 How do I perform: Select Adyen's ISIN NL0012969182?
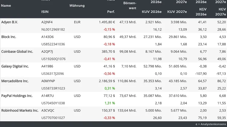tap(53, 30)
